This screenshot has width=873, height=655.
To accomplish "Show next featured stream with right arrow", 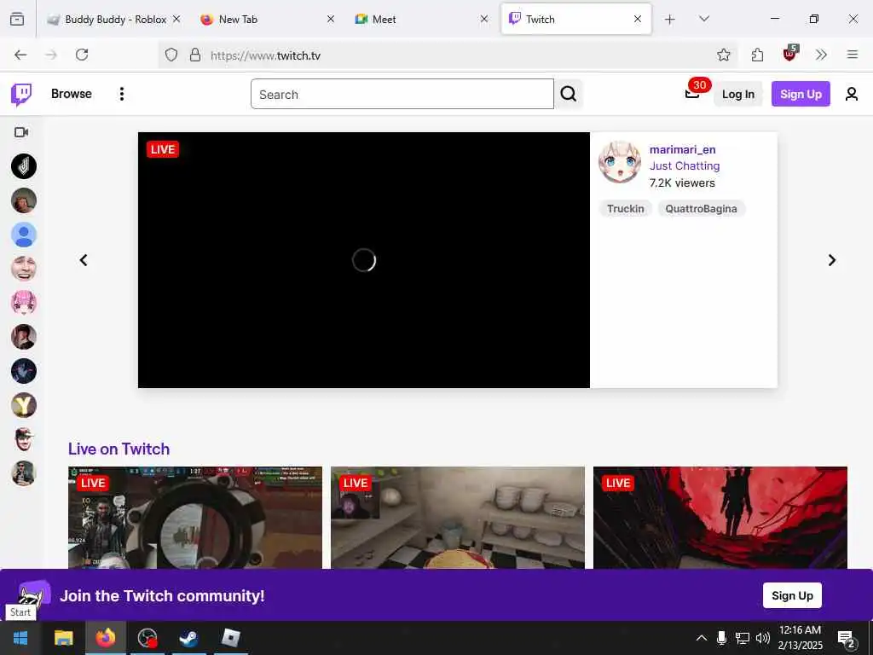I will (x=832, y=260).
